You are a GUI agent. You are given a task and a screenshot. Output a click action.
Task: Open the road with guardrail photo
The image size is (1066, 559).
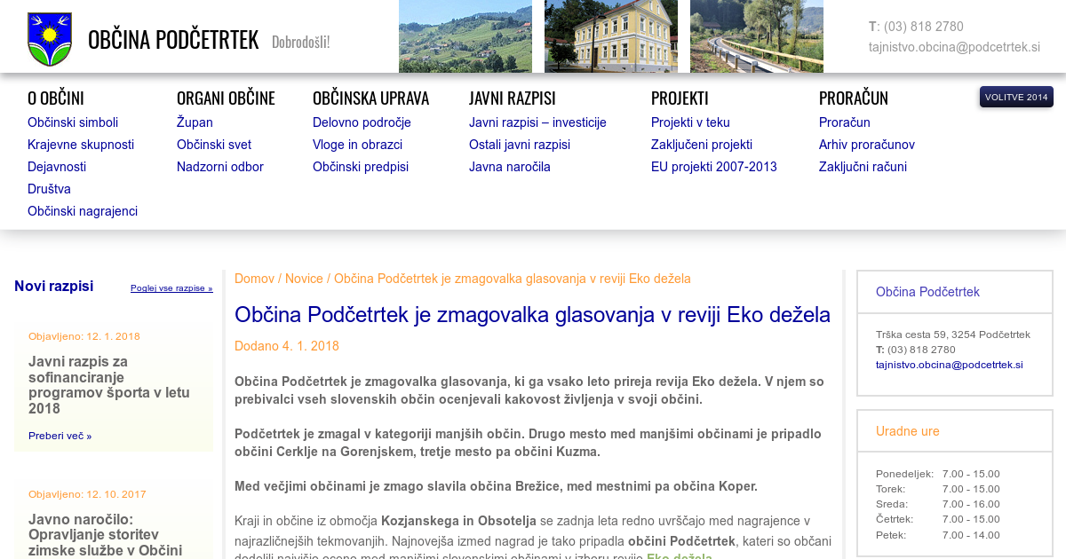[756, 36]
